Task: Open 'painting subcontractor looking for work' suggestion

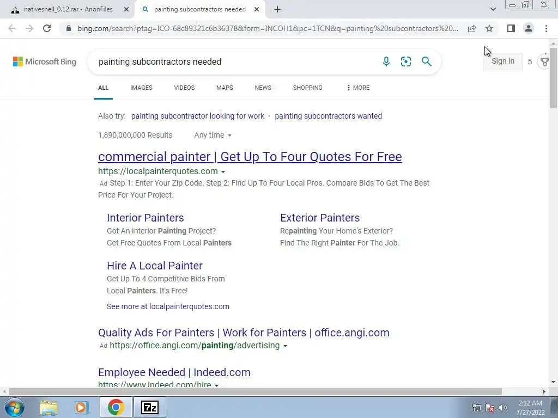Action: [198, 116]
